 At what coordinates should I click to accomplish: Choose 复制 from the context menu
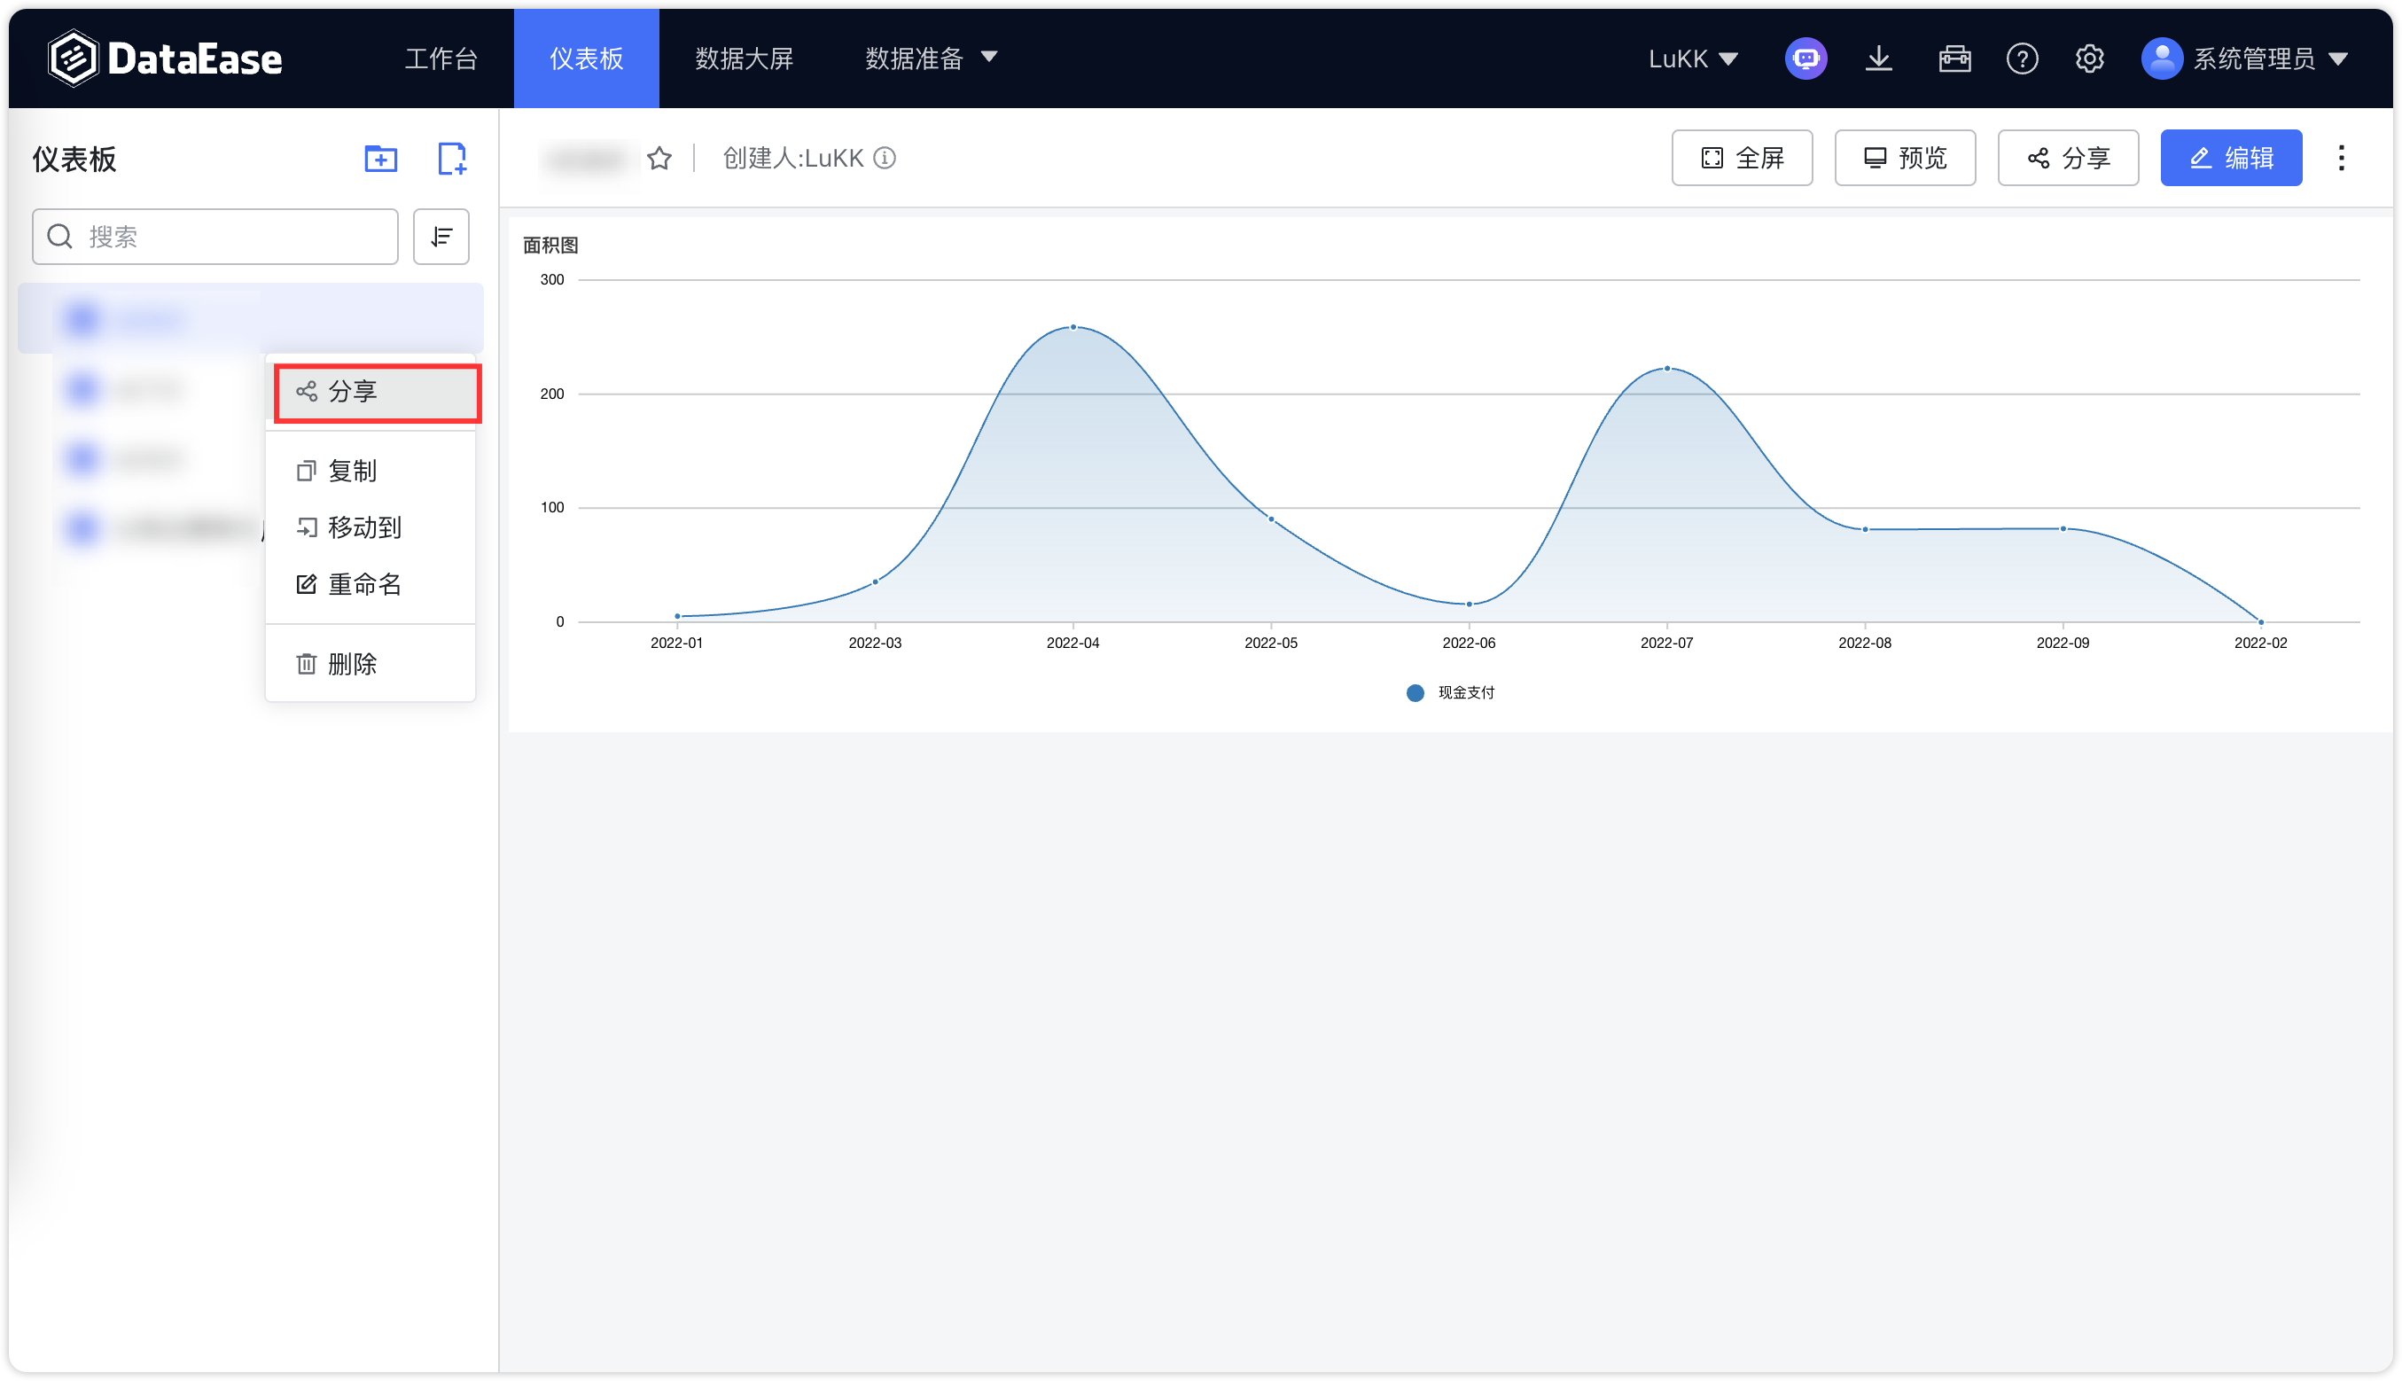[x=370, y=471]
